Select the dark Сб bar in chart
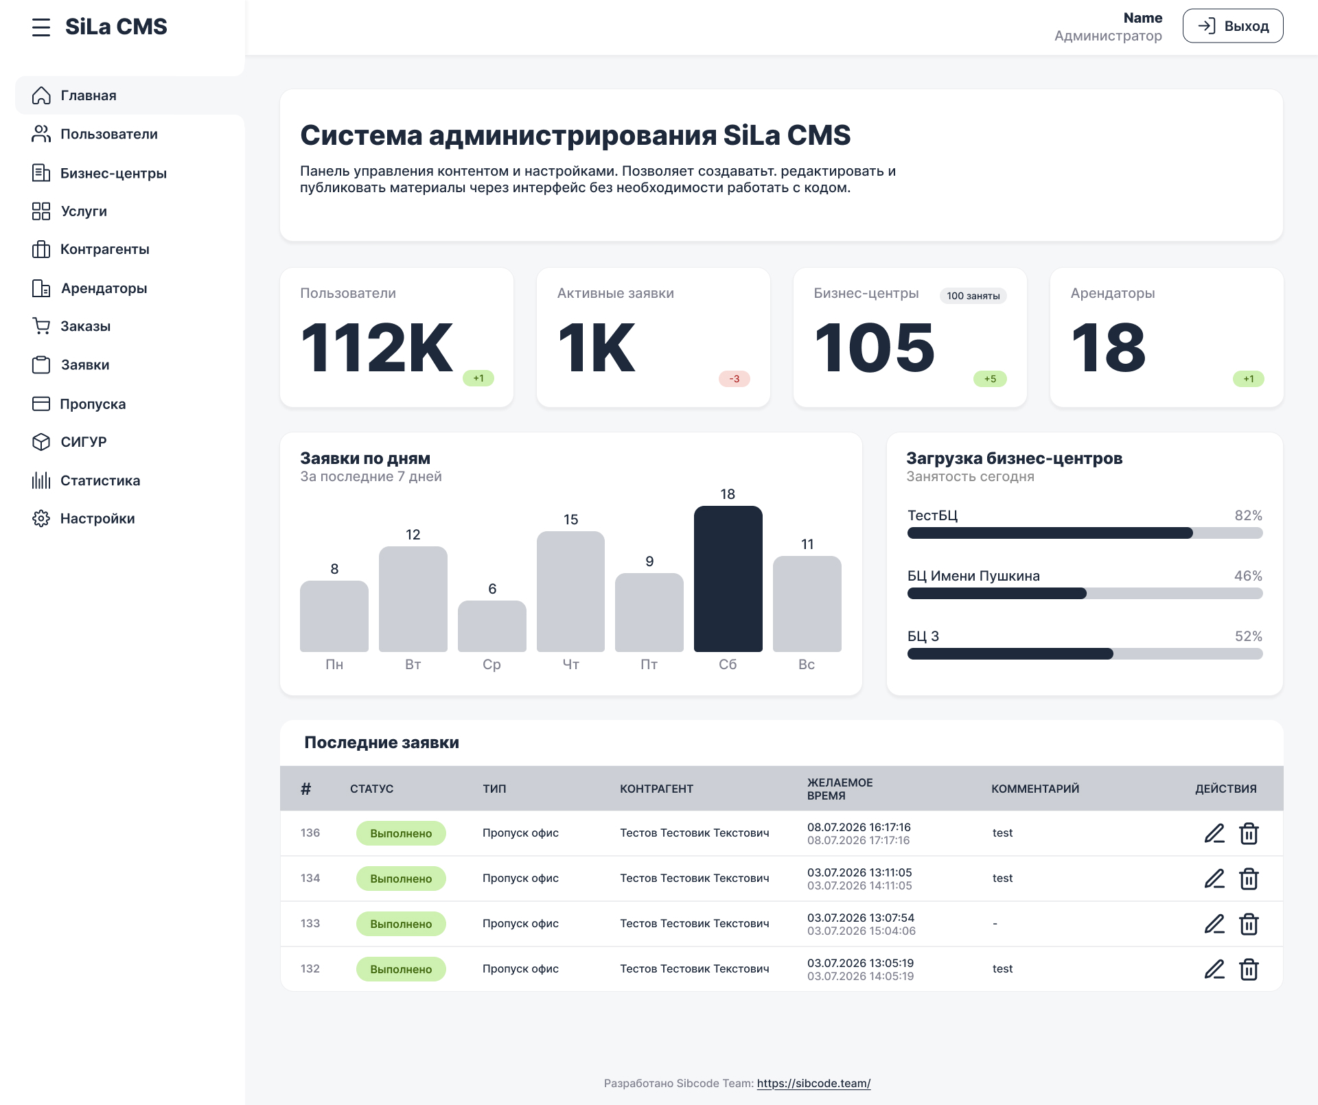 [x=728, y=579]
